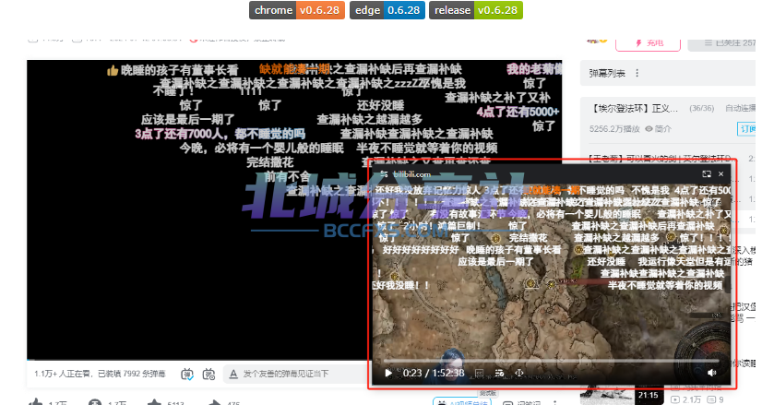The height and width of the screenshot is (405, 774).
Task: Click the edge 0.6.28 badge
Action: tap(387, 10)
